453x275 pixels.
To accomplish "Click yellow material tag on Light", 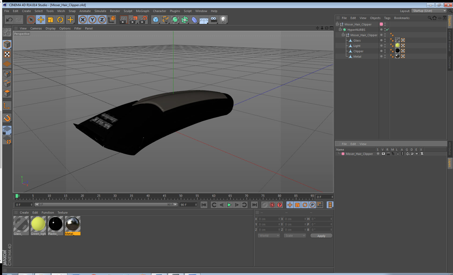I will tap(397, 46).
